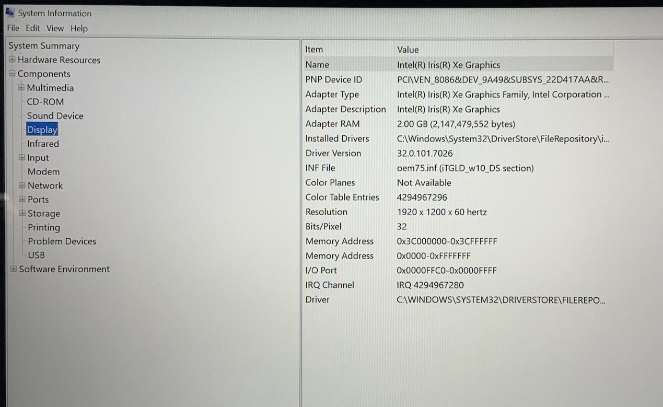The height and width of the screenshot is (407, 663).
Task: Select Problem Devices in the tree
Action: (x=62, y=241)
